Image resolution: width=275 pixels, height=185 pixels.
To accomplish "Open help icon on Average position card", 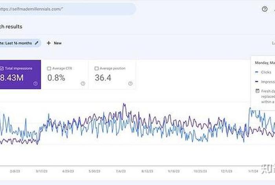I will (x=130, y=83).
